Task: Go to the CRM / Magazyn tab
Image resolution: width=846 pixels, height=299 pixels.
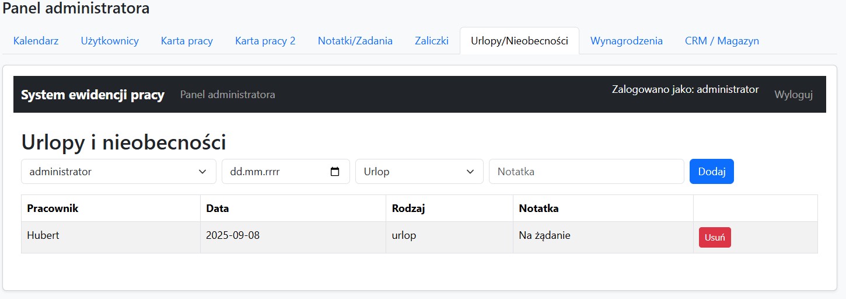Action: pos(722,41)
